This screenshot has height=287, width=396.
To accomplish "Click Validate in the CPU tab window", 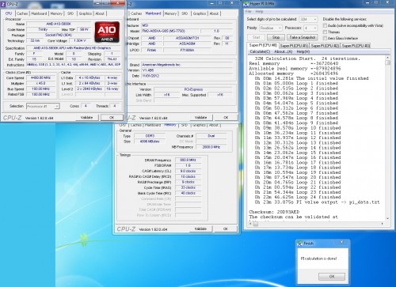I will coord(86,118).
